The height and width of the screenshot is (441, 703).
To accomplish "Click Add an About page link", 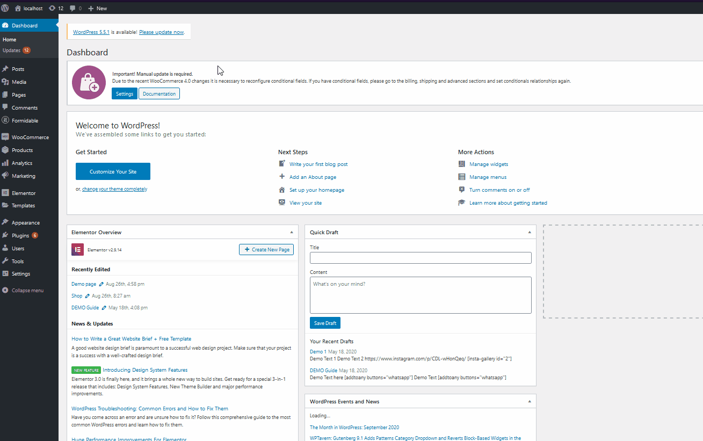I will pyautogui.click(x=313, y=177).
